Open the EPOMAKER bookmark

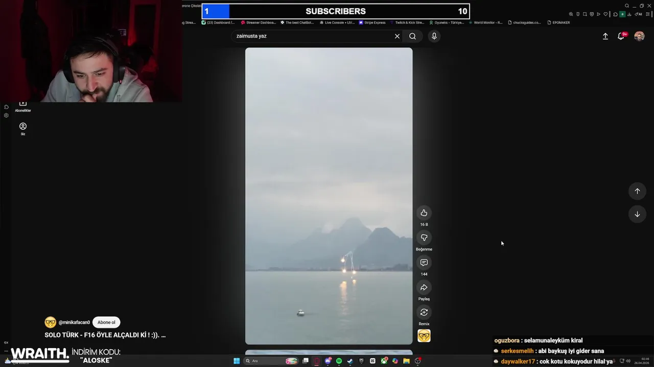[x=558, y=22]
